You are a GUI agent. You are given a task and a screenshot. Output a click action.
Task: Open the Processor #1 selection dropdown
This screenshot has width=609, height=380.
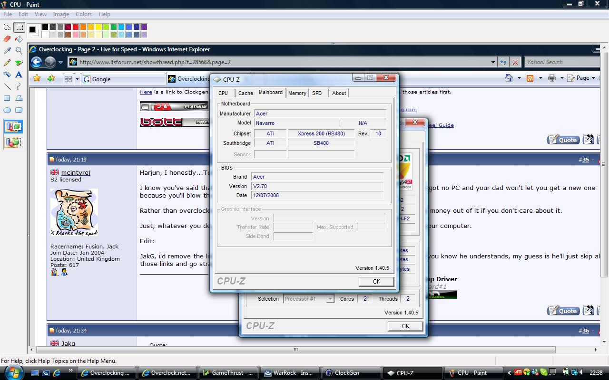[330, 299]
